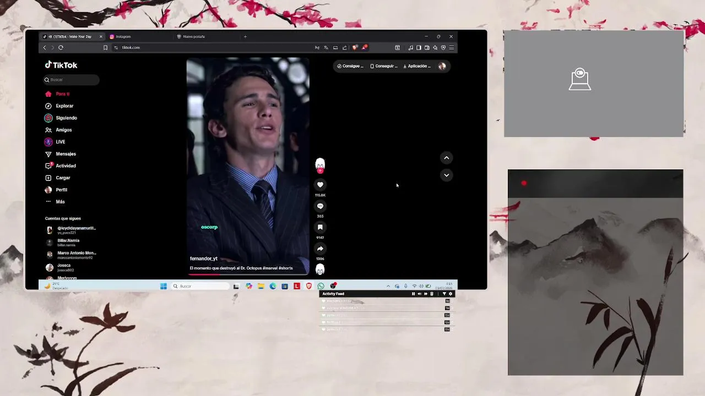This screenshot has height=396, width=705.
Task: Click the #marvel hashtag in the caption
Action: (x=270, y=268)
